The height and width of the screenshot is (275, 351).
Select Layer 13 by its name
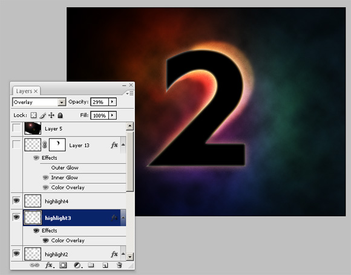(79, 145)
